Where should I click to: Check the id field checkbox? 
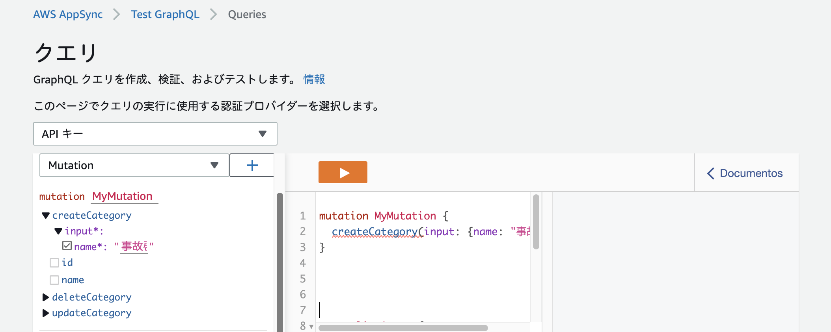pyautogui.click(x=54, y=263)
